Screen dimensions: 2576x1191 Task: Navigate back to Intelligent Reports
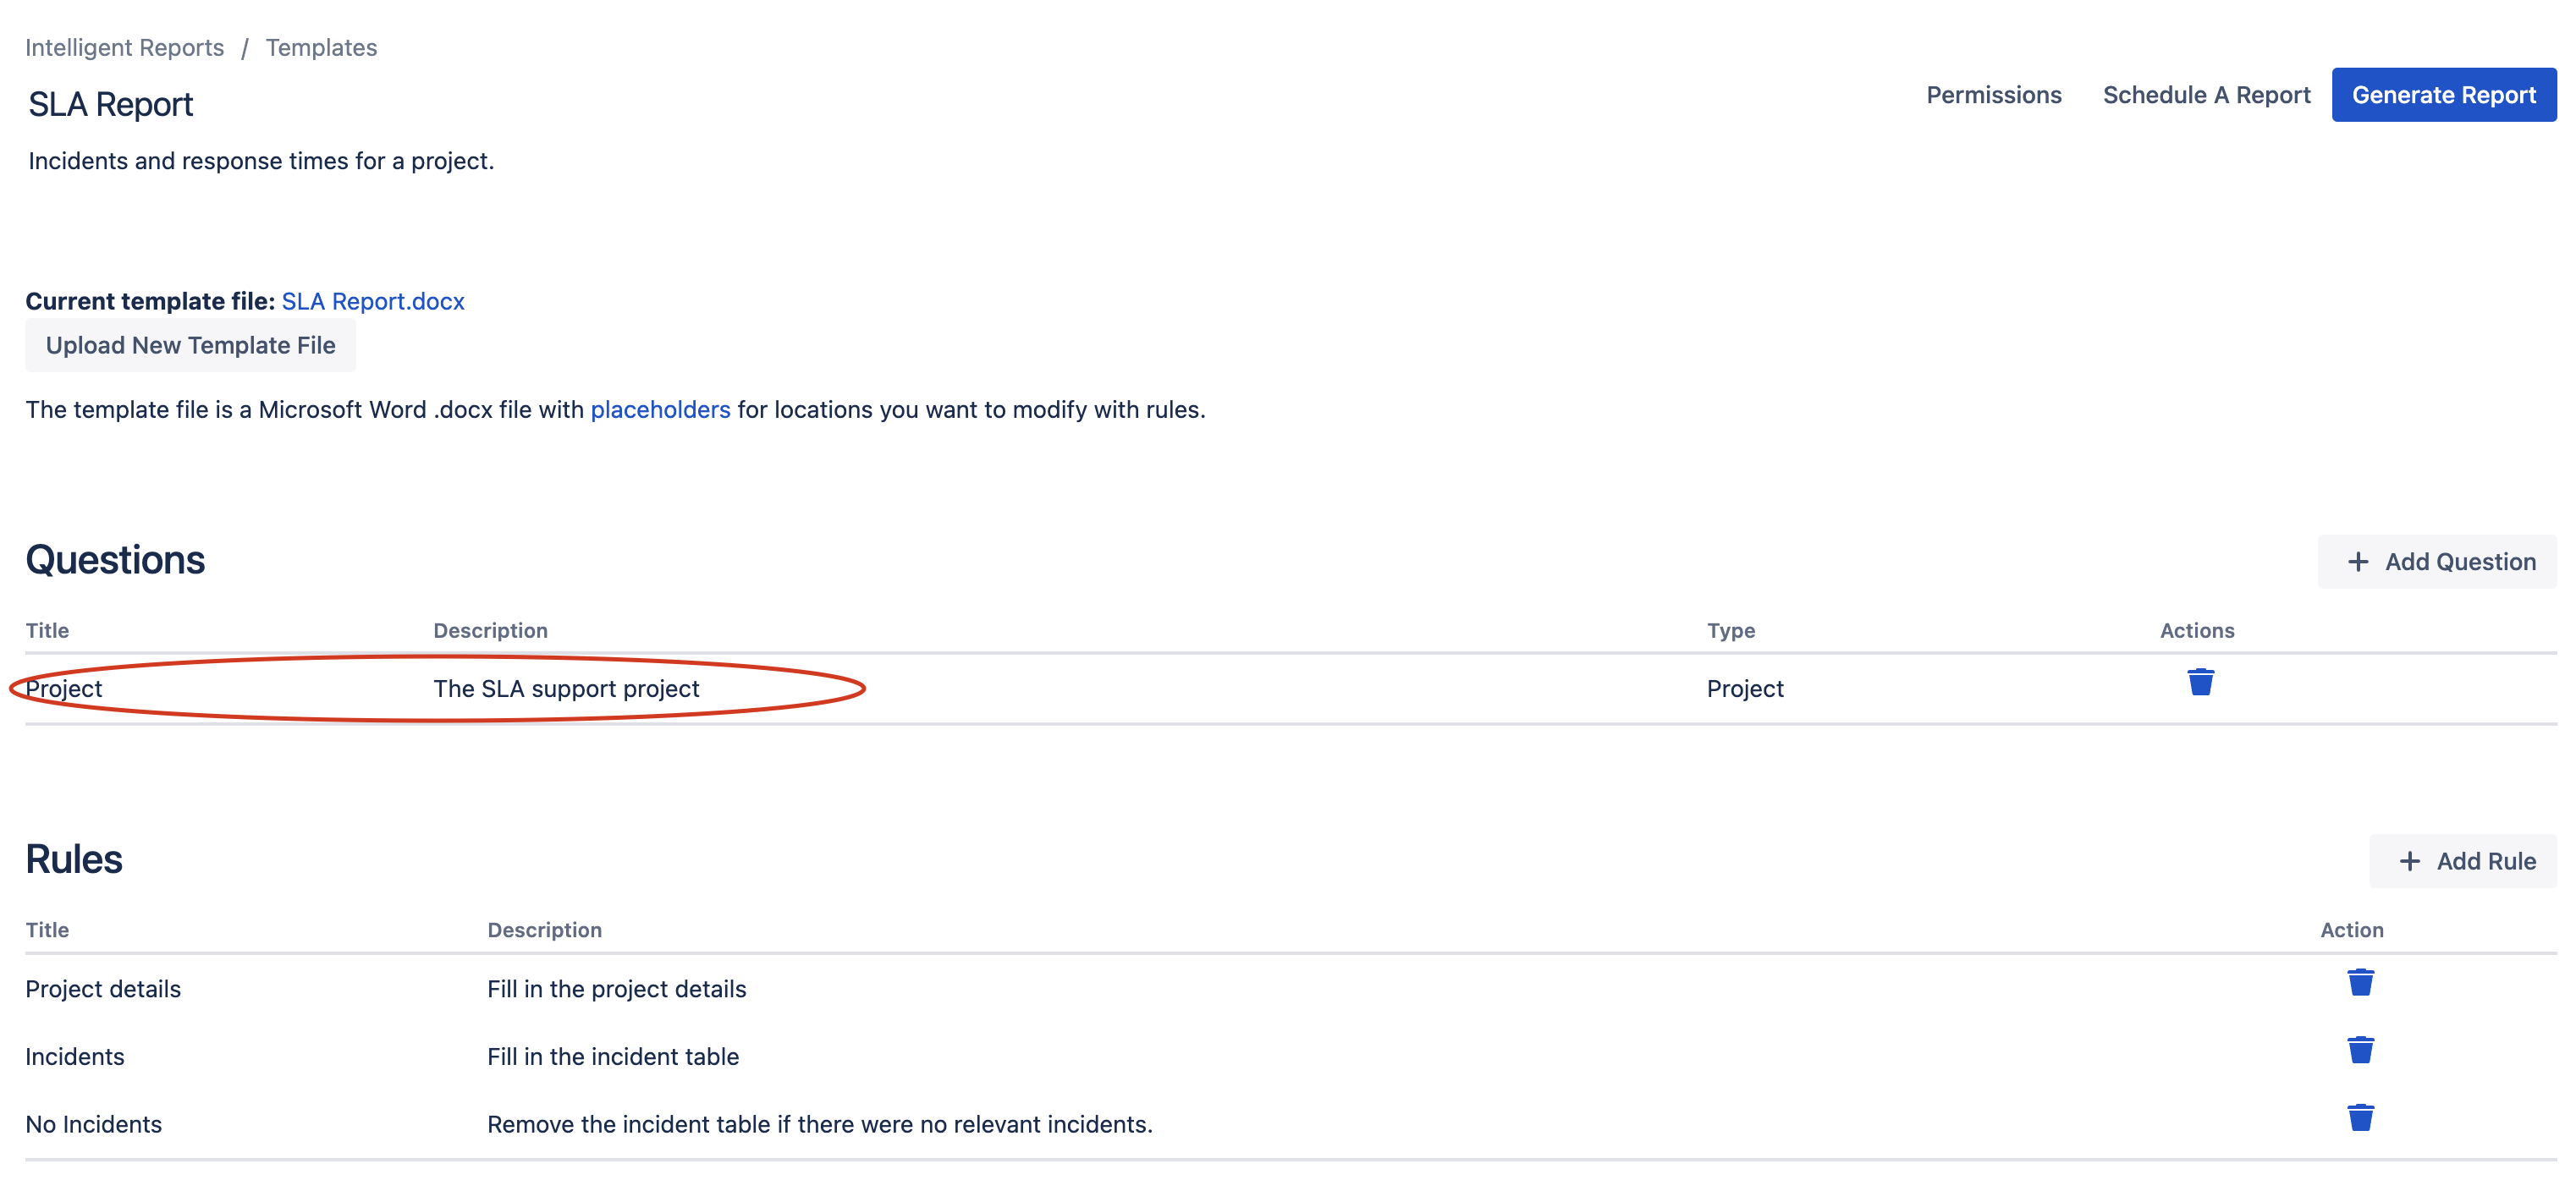(x=124, y=47)
